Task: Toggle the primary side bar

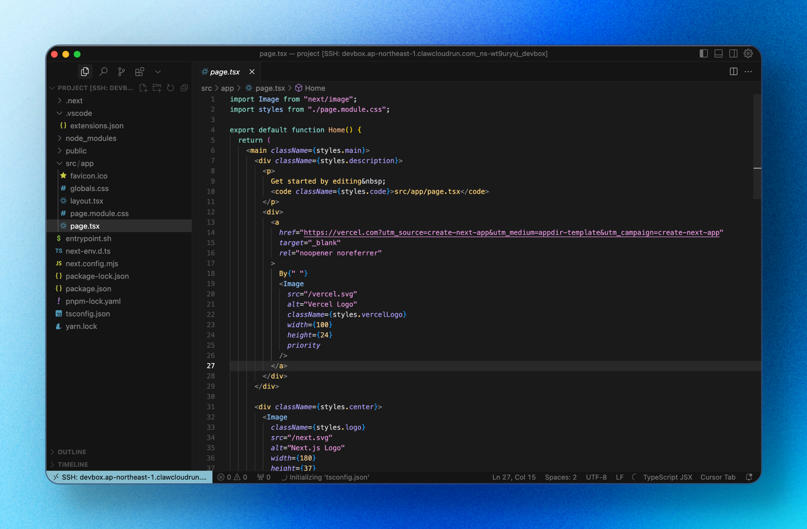Action: 704,54
